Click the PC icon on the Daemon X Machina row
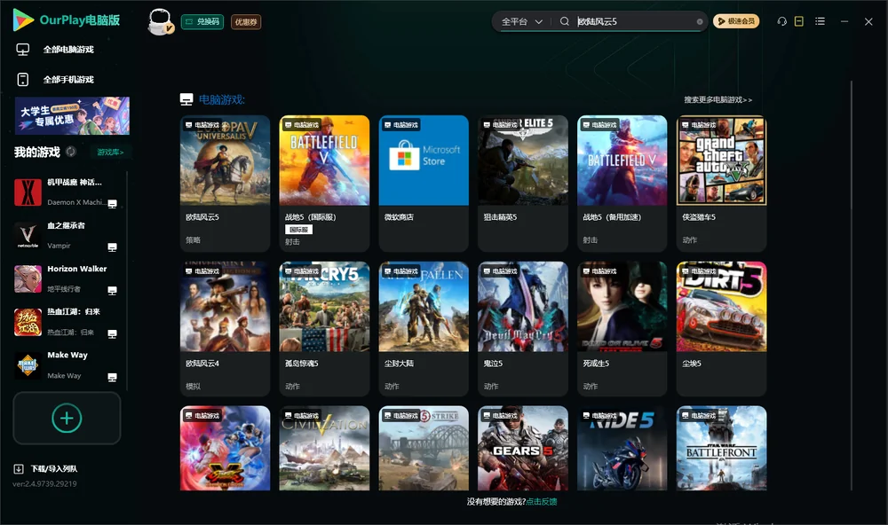Screen dimensions: 888x525 (x=112, y=204)
